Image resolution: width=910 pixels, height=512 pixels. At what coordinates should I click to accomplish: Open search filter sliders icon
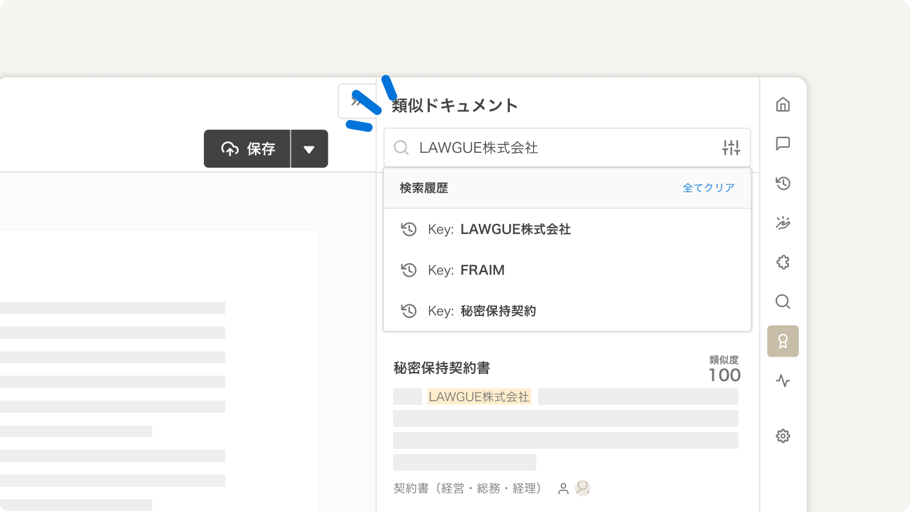(731, 148)
